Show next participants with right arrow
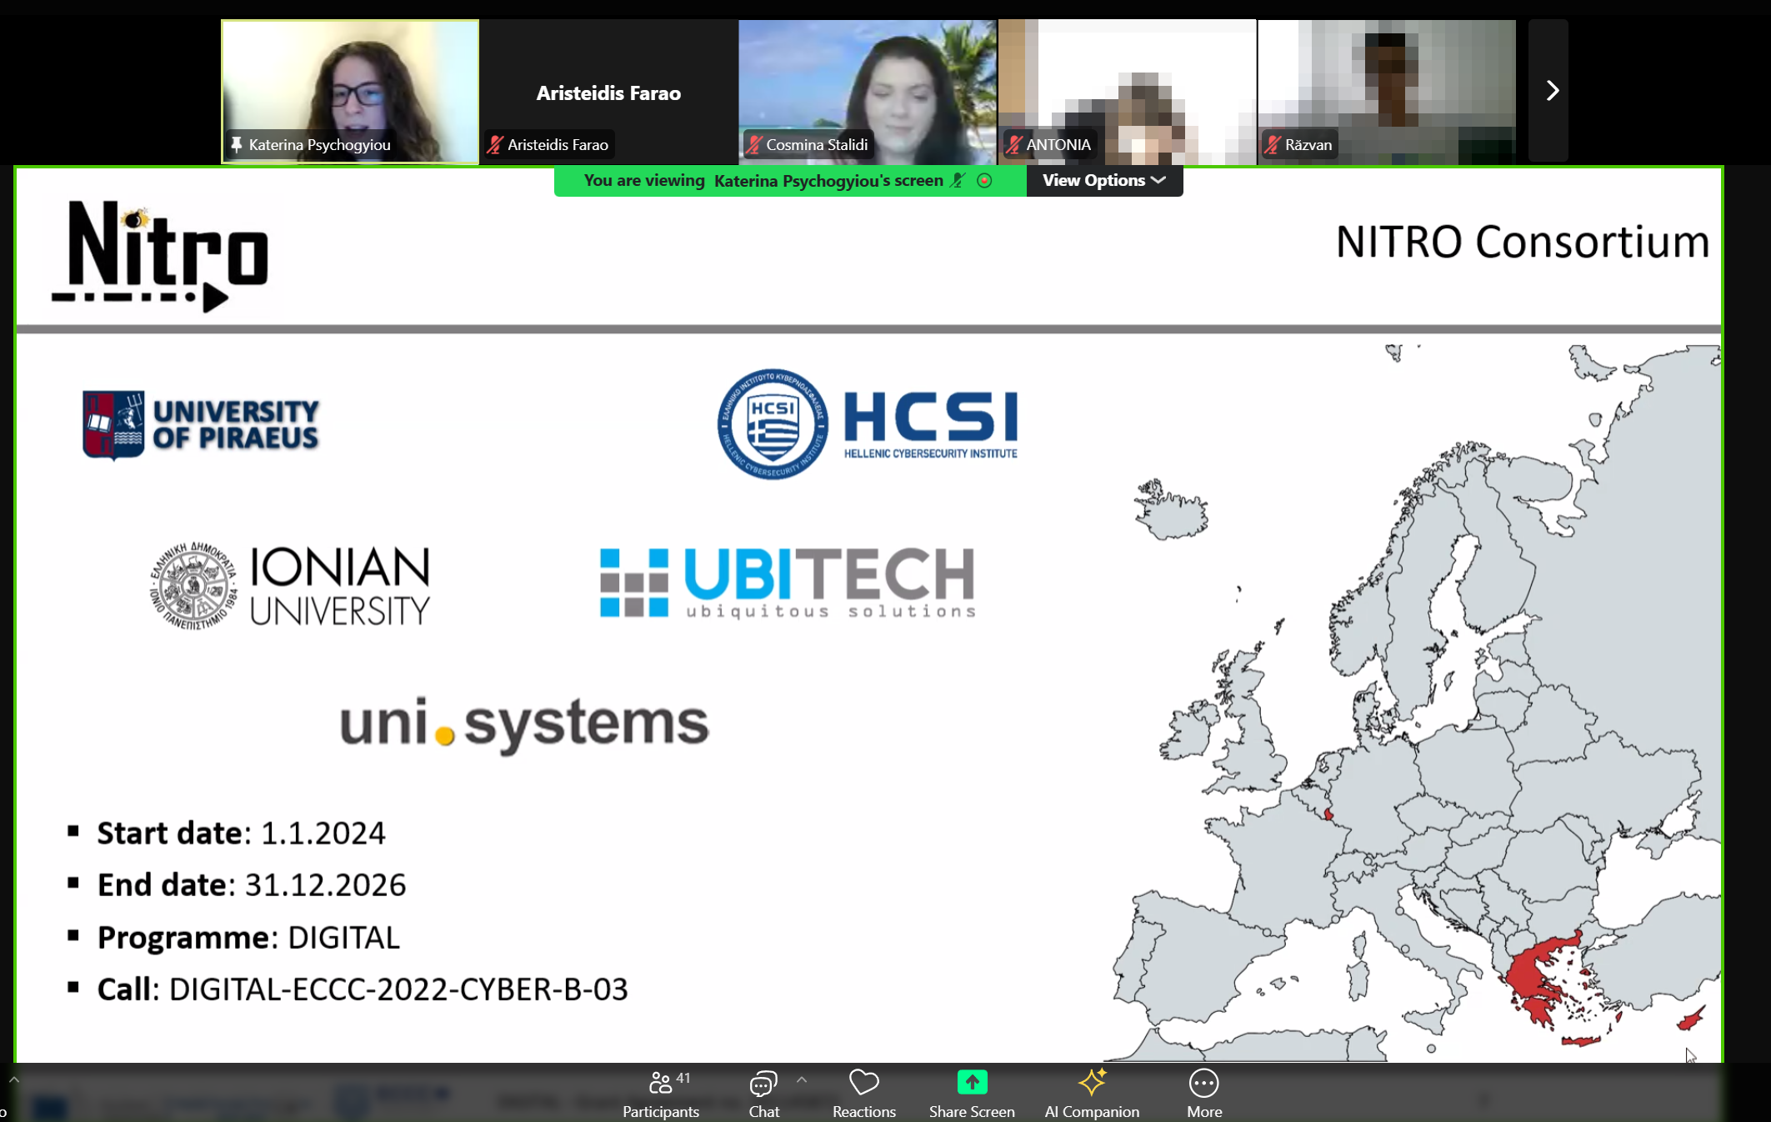The image size is (1771, 1122). (x=1550, y=90)
